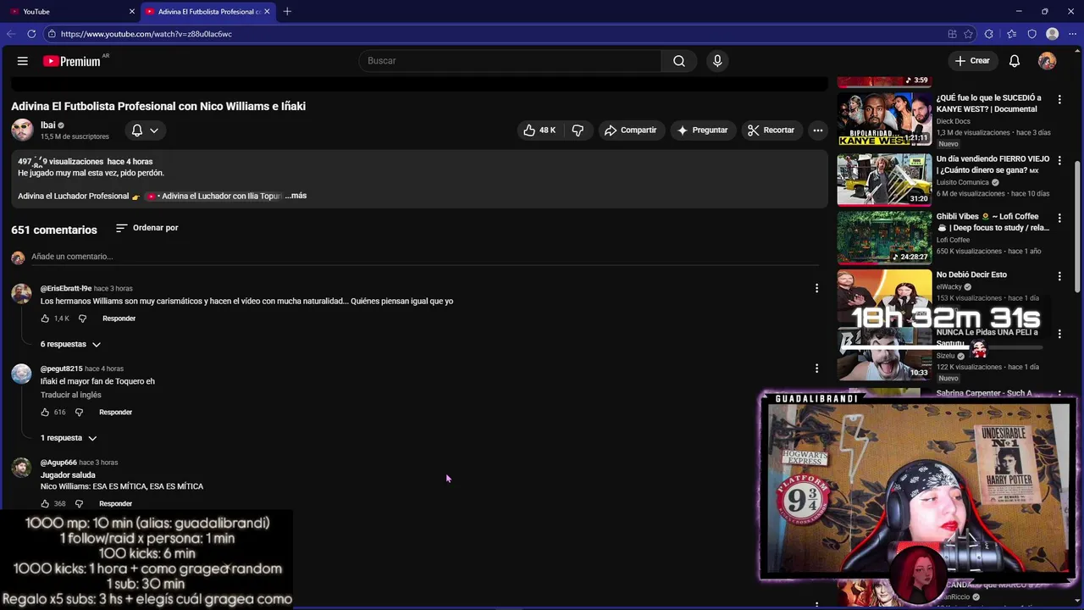Open Ibai channel avatar
The image size is (1084, 610).
click(x=22, y=130)
